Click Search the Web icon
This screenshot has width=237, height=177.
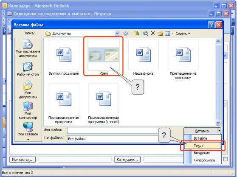coord(146,34)
